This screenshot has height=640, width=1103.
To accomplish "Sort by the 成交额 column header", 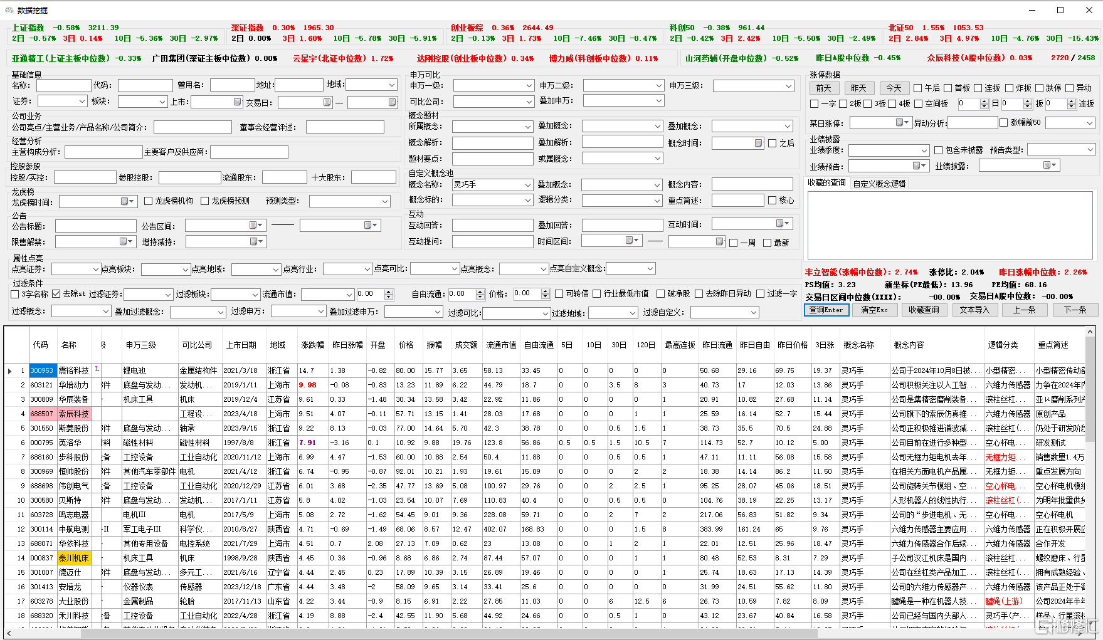I will (x=466, y=345).
